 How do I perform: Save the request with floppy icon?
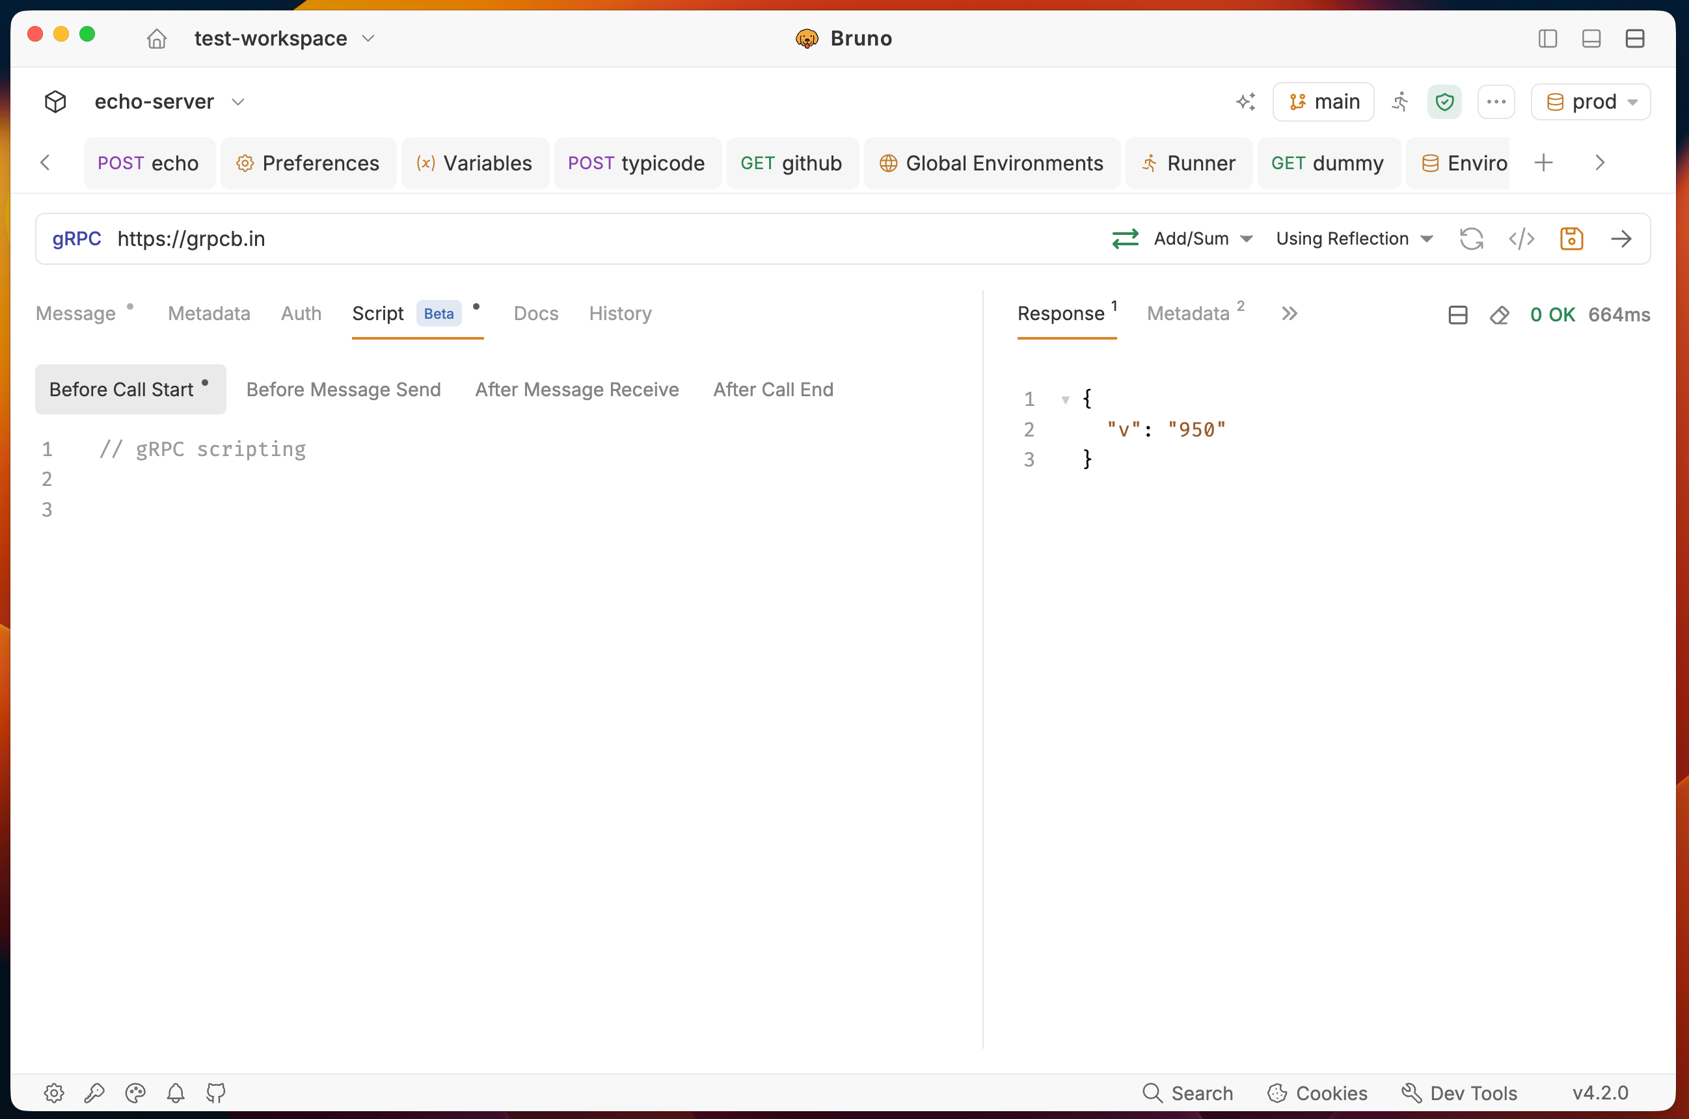1571,238
